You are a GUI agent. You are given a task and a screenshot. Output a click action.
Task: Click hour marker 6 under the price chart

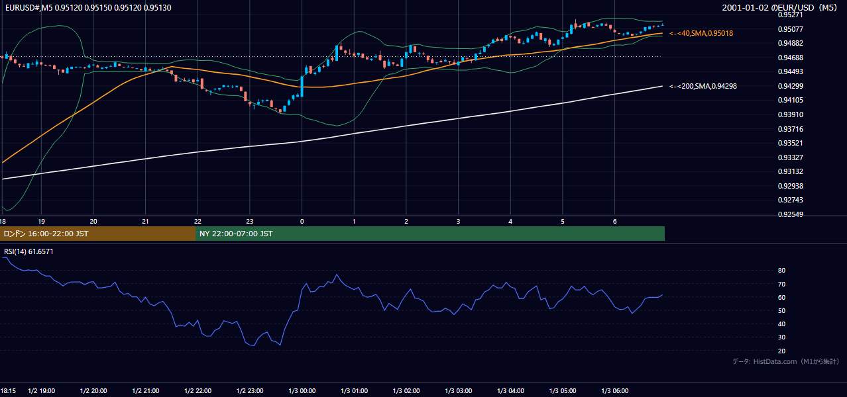coord(614,221)
